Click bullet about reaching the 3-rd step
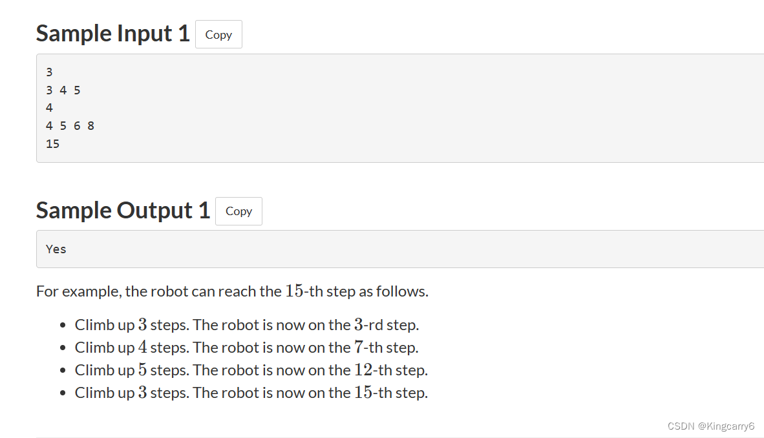Viewport: 764px width, 438px height. coord(247,324)
